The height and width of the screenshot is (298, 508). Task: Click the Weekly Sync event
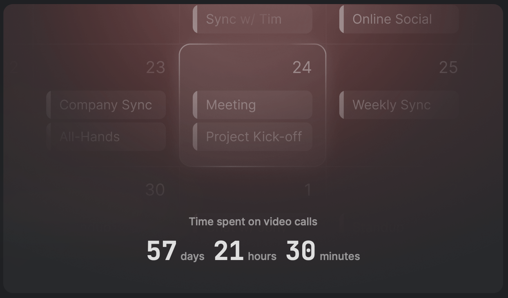399,105
